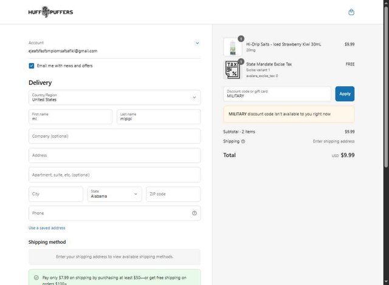
Task: Click the green checkmark shipping notice icon
Action: point(36,278)
